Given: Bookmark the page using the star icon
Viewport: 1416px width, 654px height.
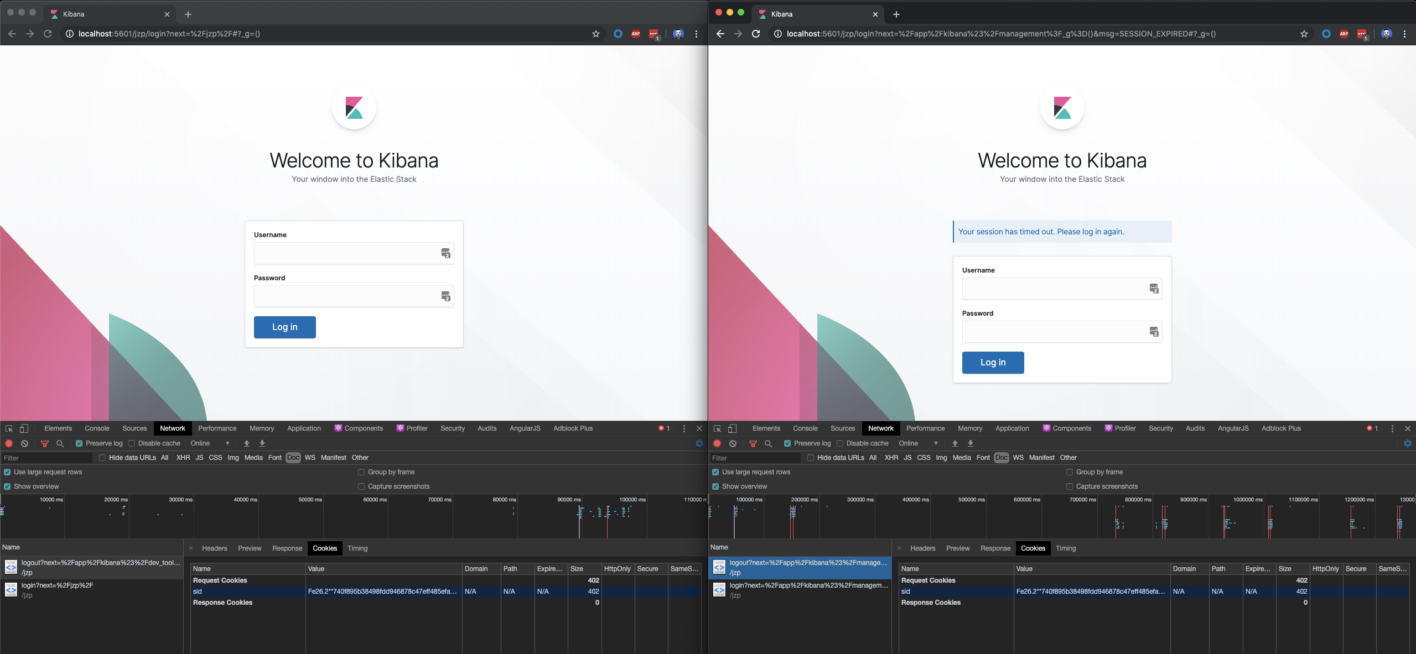Looking at the screenshot, I should pyautogui.click(x=595, y=34).
